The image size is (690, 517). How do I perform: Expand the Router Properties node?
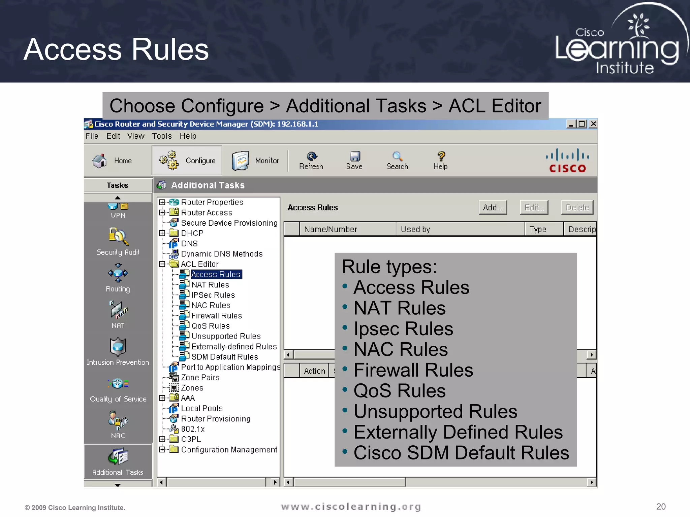(x=162, y=202)
